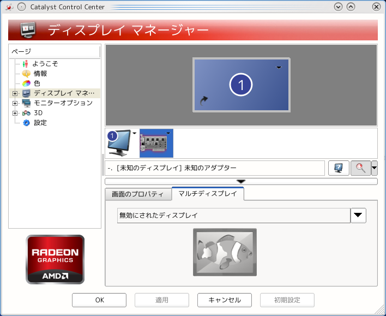
Task: Select 3D label in the page tree
Action: [x=38, y=113]
